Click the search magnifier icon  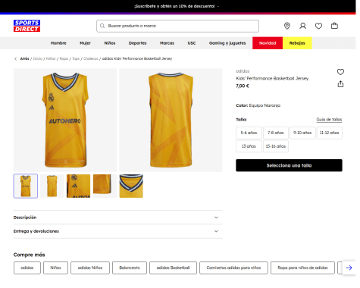pos(102,26)
